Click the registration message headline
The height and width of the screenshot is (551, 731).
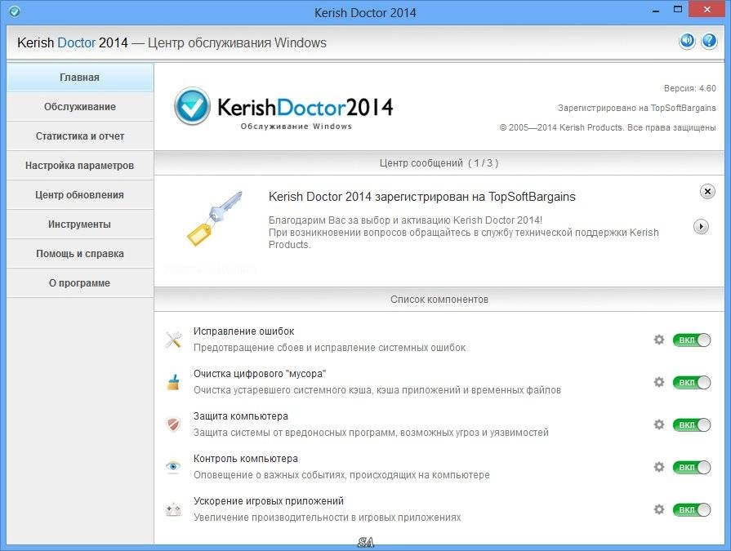422,197
